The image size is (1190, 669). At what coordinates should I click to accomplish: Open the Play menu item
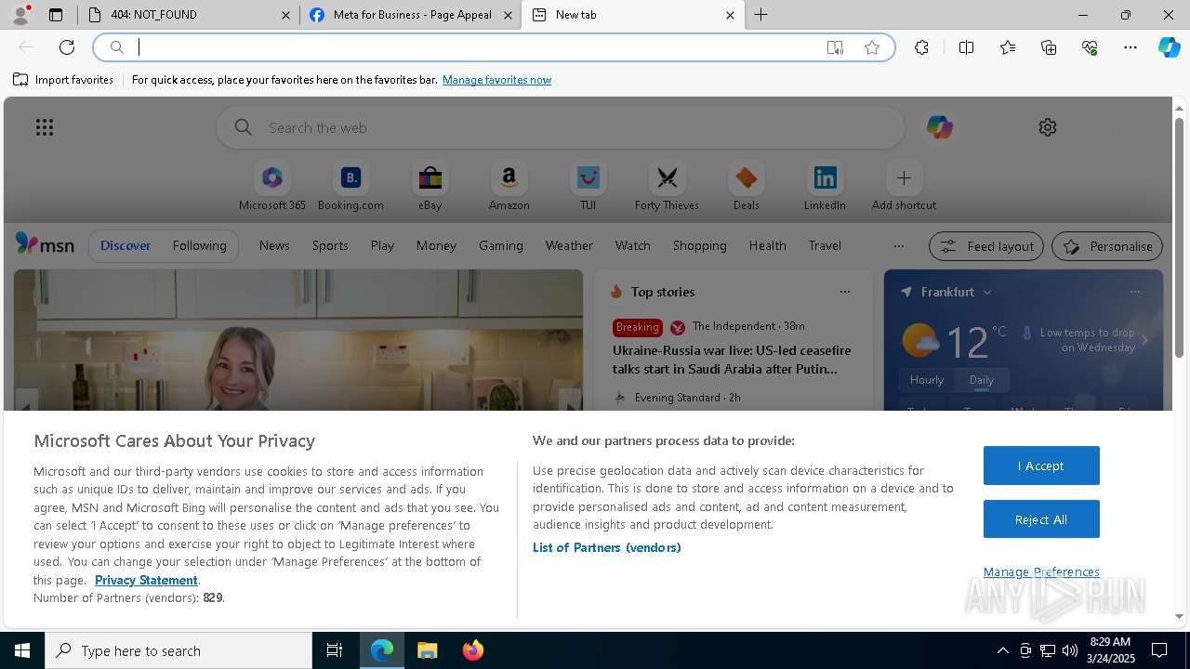(x=382, y=245)
